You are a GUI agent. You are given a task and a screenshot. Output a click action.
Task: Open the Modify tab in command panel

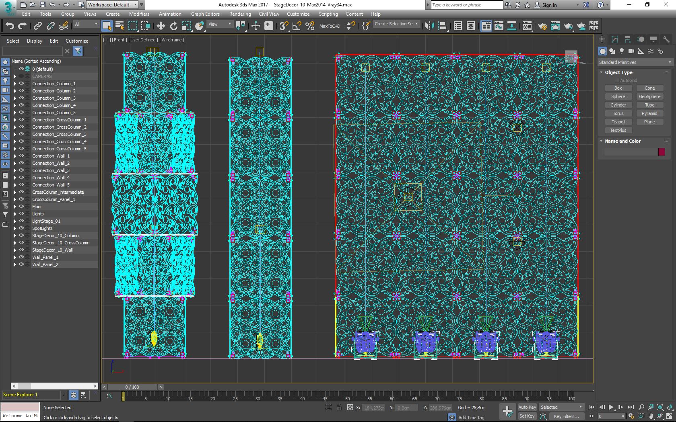tap(615, 39)
